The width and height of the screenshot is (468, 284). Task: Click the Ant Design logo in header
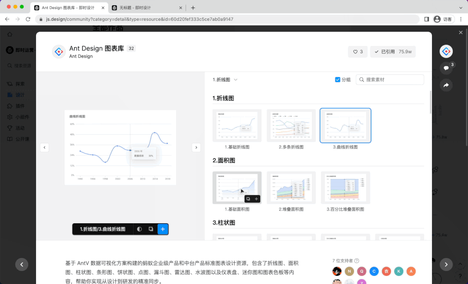point(59,52)
